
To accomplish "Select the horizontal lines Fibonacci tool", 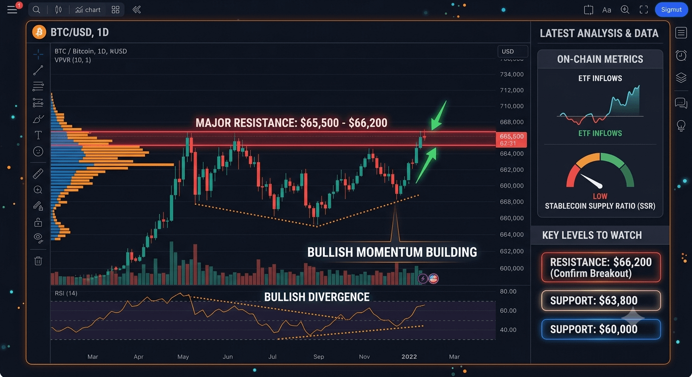I will click(x=38, y=87).
